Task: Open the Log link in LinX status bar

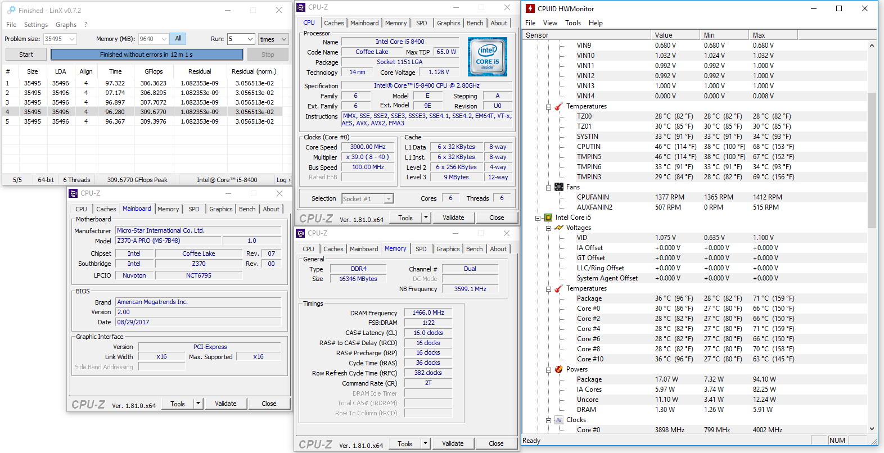Action: (x=283, y=180)
